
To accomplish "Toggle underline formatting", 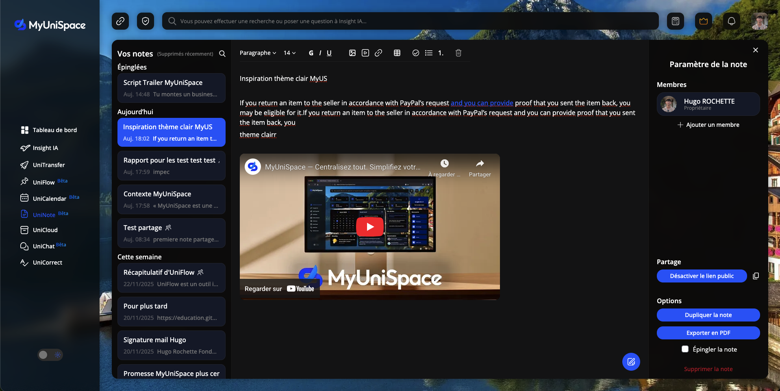I will (329, 53).
